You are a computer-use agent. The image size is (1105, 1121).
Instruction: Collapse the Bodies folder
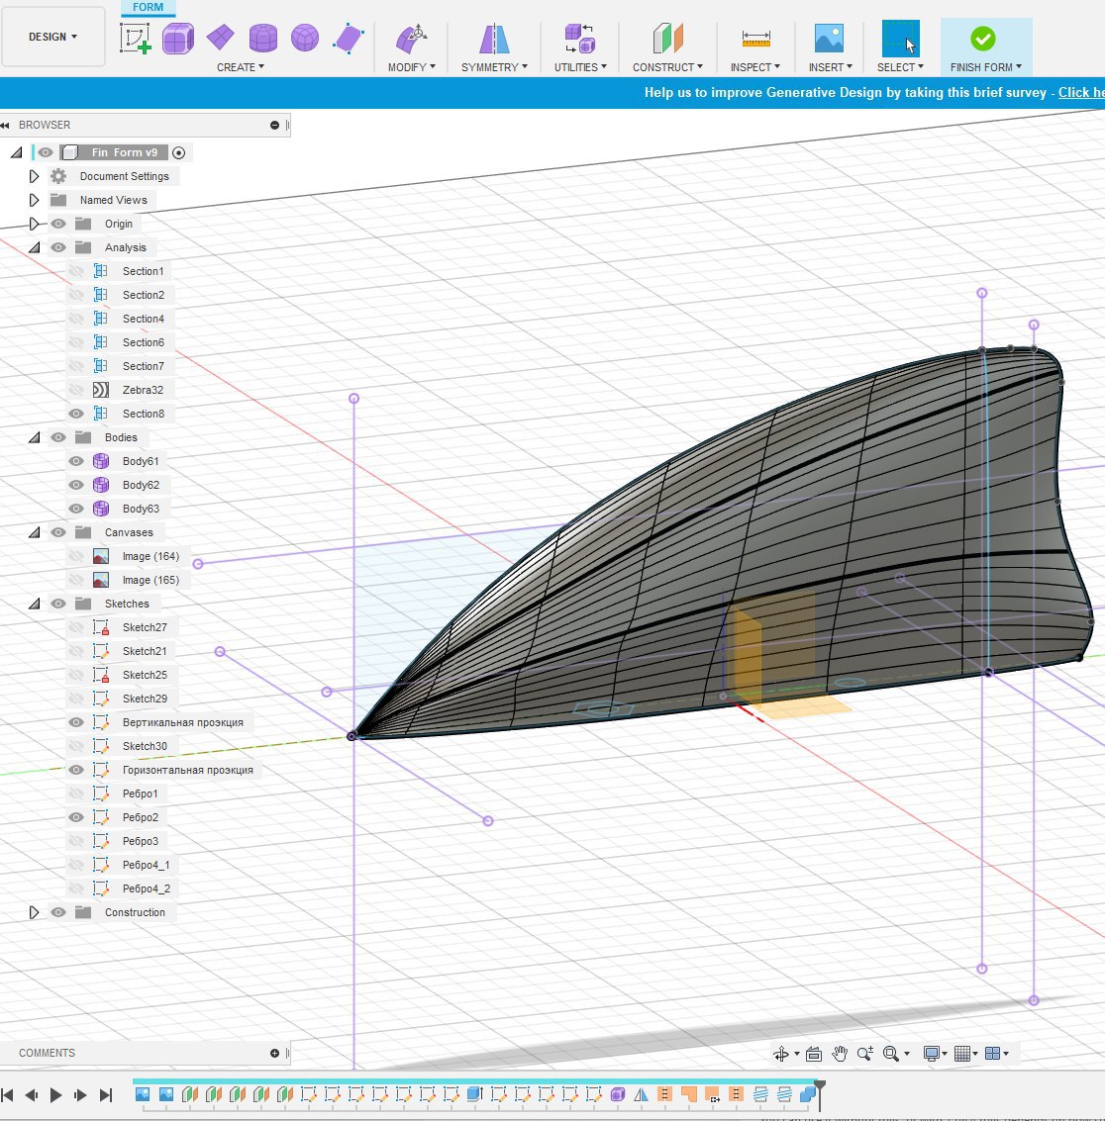[x=34, y=436]
